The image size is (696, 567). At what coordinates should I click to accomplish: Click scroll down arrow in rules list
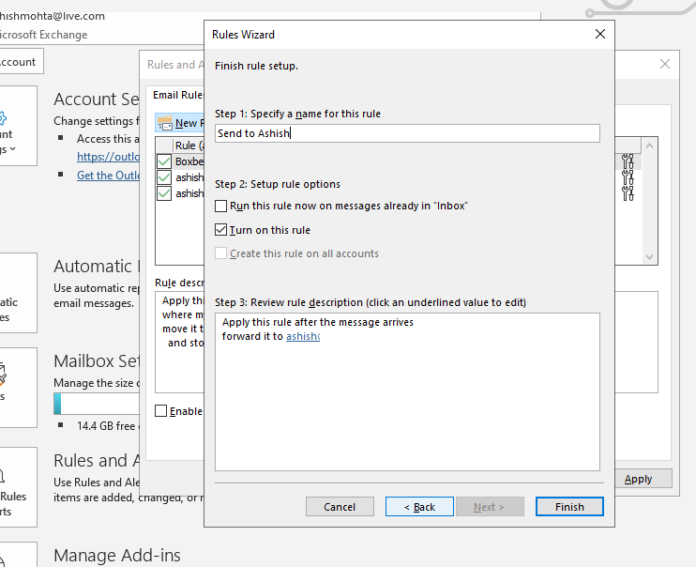click(x=649, y=257)
